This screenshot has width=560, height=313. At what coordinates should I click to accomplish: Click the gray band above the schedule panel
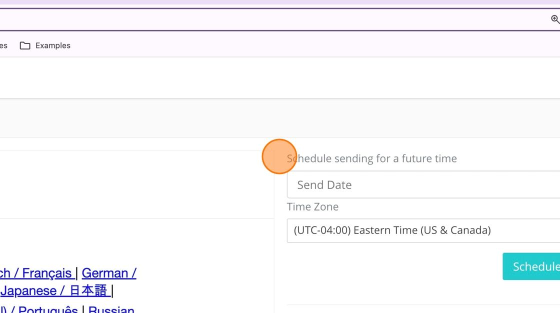click(280, 118)
